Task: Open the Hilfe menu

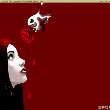Action: click(41, 1)
